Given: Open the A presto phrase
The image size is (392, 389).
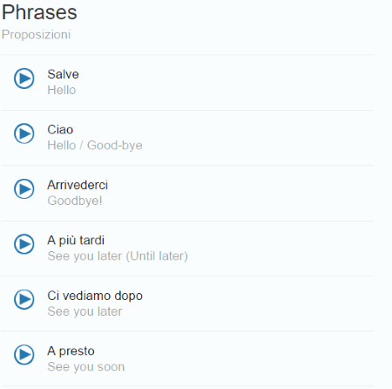Looking at the screenshot, I should (x=71, y=351).
